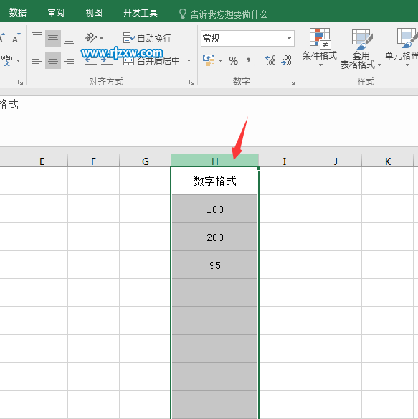The height and width of the screenshot is (419, 418).
Task: Increase decimal places
Action: tap(270, 60)
